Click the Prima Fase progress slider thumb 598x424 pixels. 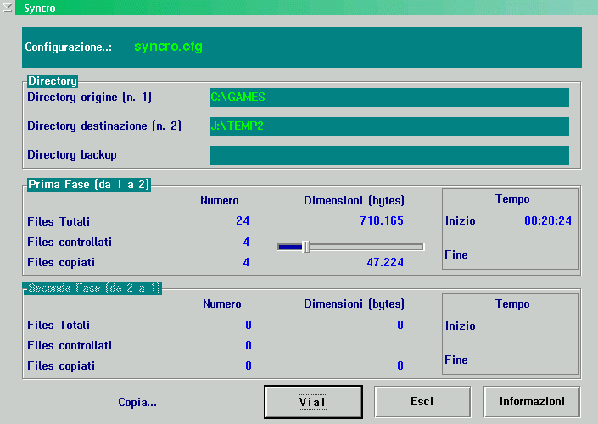coord(306,247)
